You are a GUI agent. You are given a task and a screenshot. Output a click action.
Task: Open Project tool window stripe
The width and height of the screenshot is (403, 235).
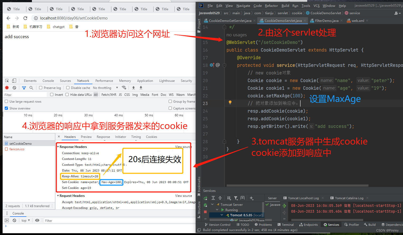click(x=199, y=26)
